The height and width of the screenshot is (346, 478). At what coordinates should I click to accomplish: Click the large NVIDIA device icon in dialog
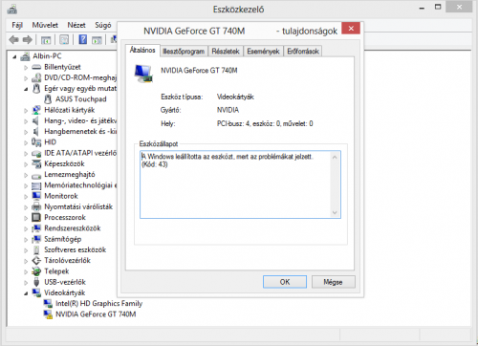[143, 74]
